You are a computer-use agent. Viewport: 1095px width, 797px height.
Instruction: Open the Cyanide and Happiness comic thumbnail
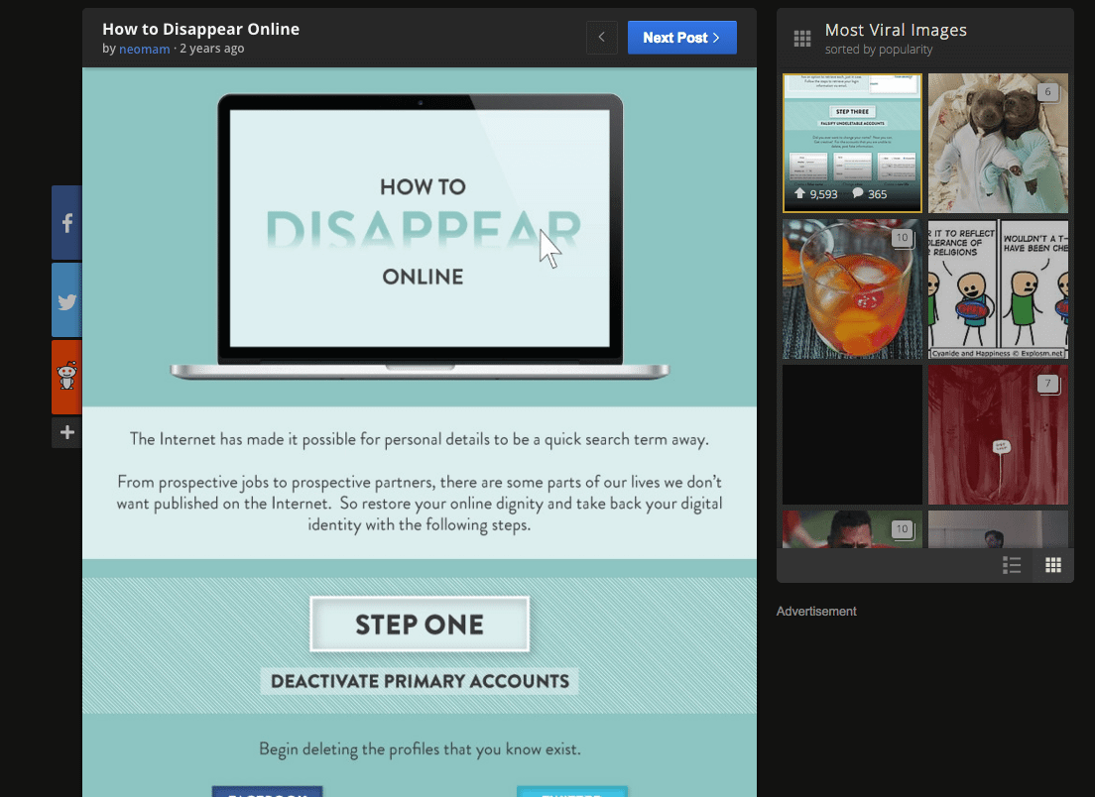tap(998, 288)
